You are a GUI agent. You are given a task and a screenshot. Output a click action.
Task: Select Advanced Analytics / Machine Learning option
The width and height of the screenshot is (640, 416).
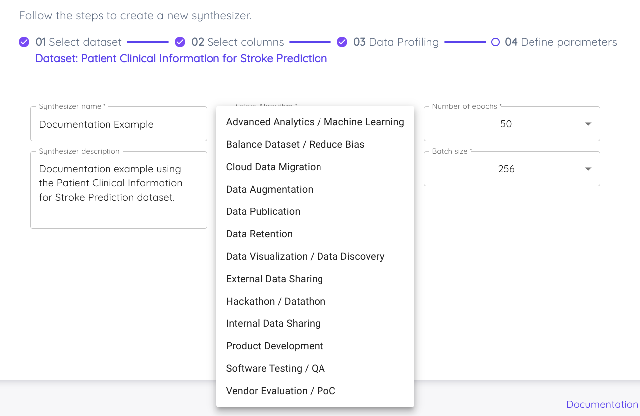[x=315, y=122]
